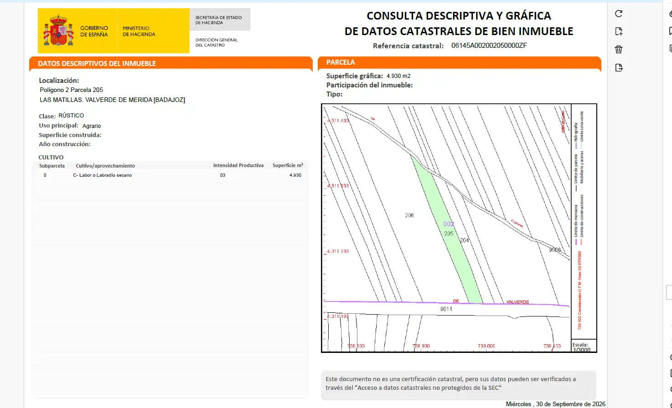Click the 'CONSULTA DESCRIPTIVA Y GRÁFICA' title line
672x408 pixels.
click(x=459, y=16)
